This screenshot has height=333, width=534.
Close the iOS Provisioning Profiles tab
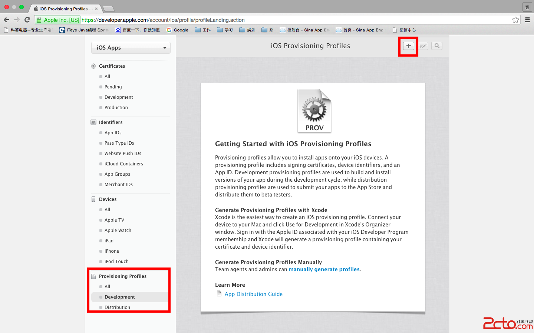96,9
